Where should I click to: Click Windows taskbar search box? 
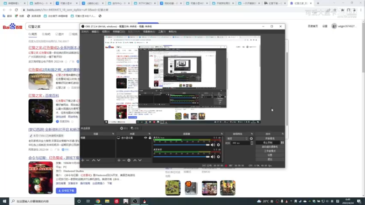(x=42, y=201)
